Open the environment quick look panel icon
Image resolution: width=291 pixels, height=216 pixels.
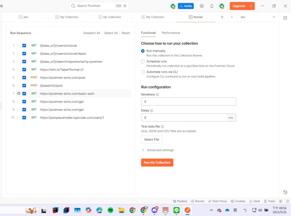(x=285, y=18)
